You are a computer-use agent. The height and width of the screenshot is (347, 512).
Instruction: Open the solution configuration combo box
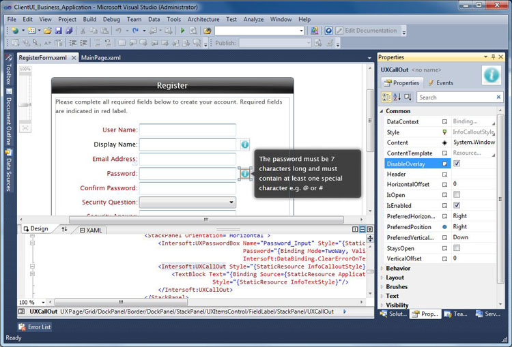tap(259, 31)
